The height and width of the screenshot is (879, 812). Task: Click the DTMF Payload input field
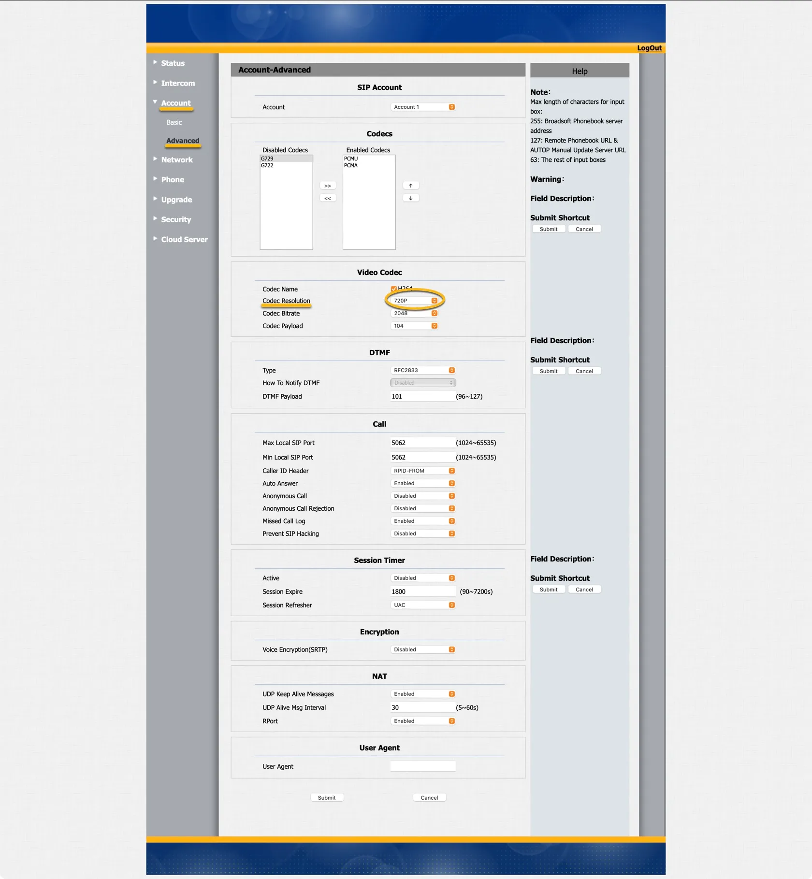point(422,396)
